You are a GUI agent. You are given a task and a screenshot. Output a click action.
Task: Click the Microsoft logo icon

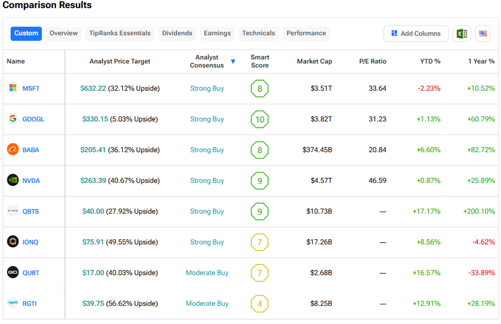pyautogui.click(x=13, y=88)
